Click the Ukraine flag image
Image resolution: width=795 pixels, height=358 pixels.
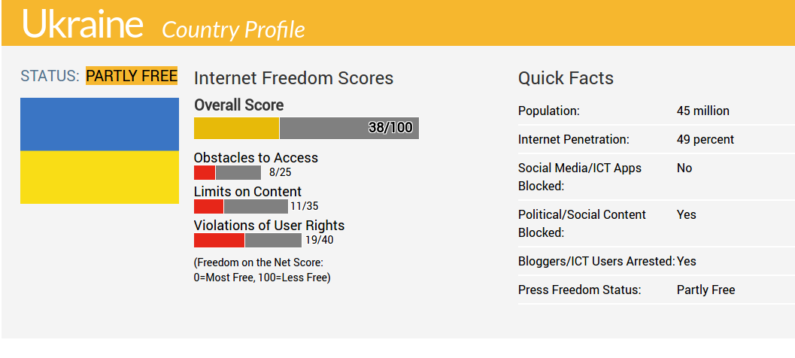pyautogui.click(x=99, y=150)
